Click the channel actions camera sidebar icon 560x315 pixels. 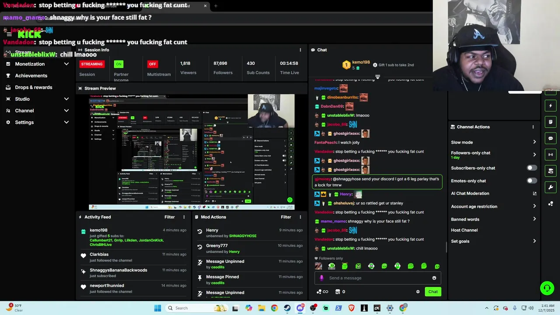click(x=550, y=171)
